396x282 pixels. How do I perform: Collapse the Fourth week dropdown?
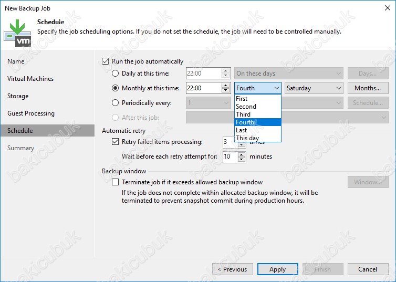coord(257,88)
